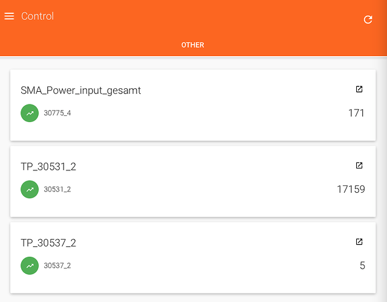Click green chart icon beside 30531_2

point(30,189)
